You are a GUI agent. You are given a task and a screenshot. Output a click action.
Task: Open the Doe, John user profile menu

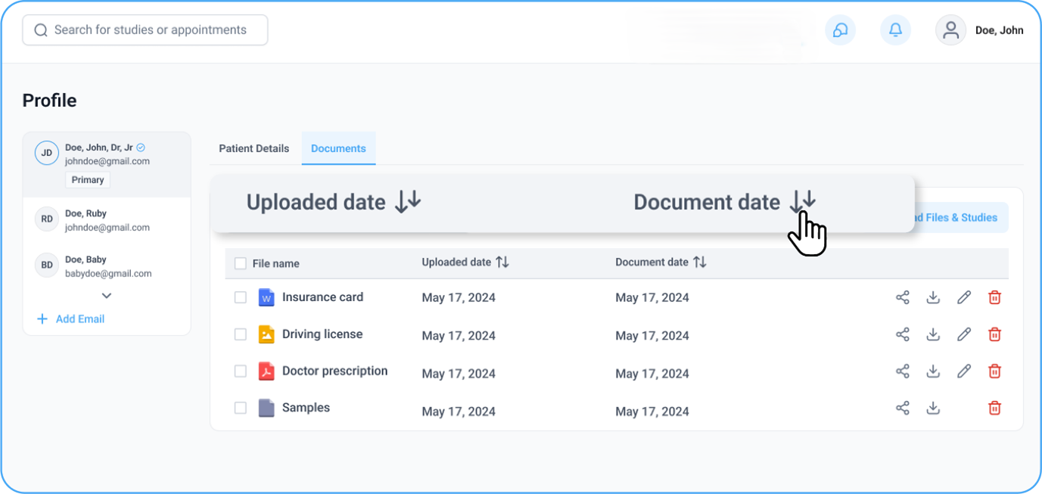[x=980, y=30]
